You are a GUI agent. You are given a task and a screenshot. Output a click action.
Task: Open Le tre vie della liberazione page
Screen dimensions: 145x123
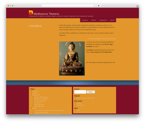(x=49, y=110)
